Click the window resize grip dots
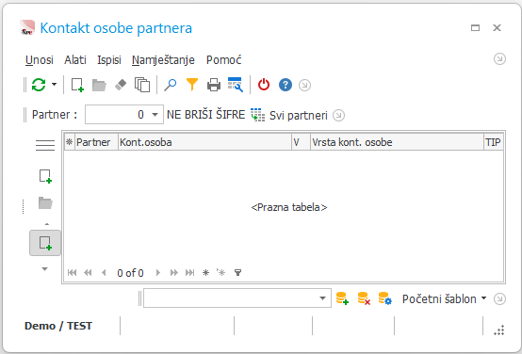Viewport: 522px width, 354px height. pyautogui.click(x=499, y=330)
